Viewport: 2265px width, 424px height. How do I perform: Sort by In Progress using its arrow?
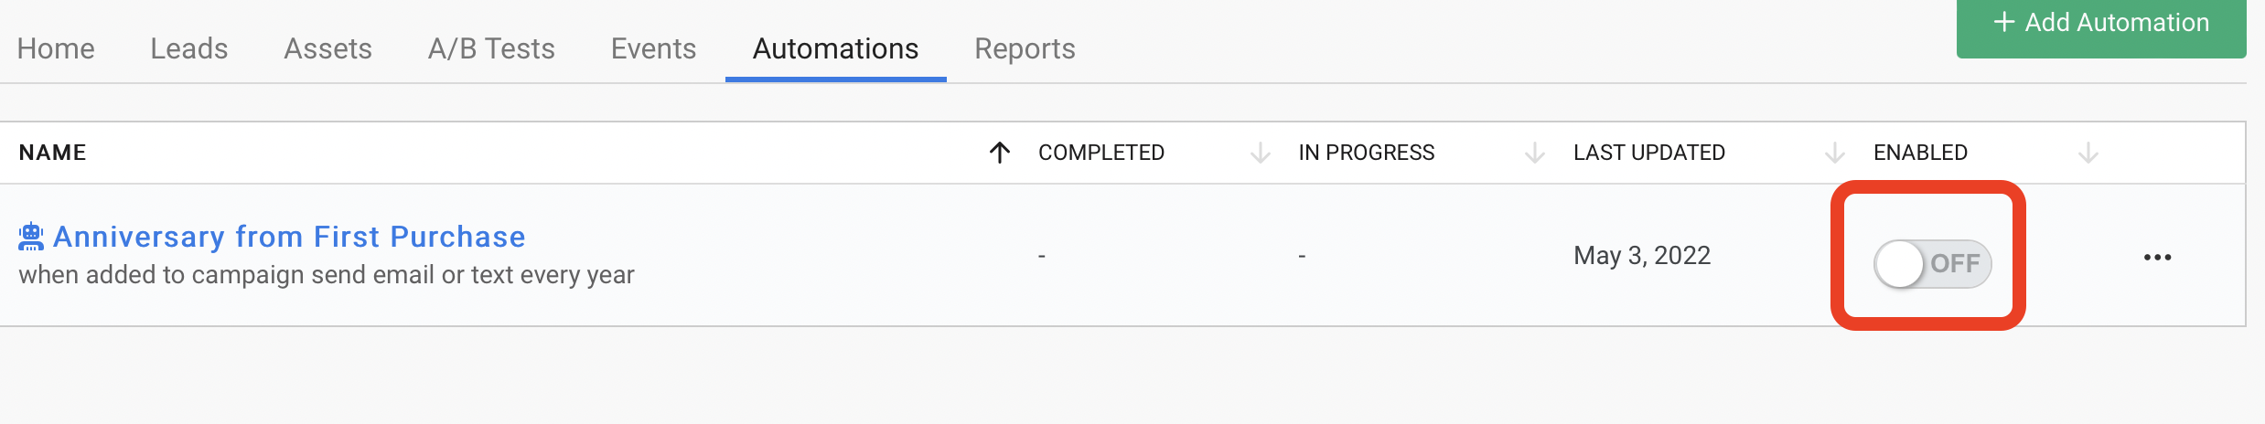pyautogui.click(x=1534, y=153)
